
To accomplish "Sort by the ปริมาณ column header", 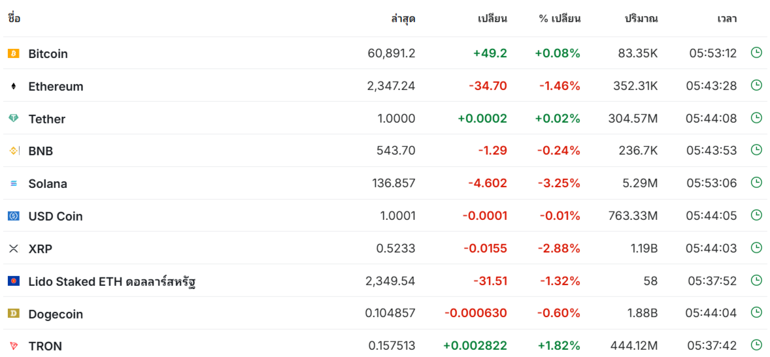I will coord(641,19).
